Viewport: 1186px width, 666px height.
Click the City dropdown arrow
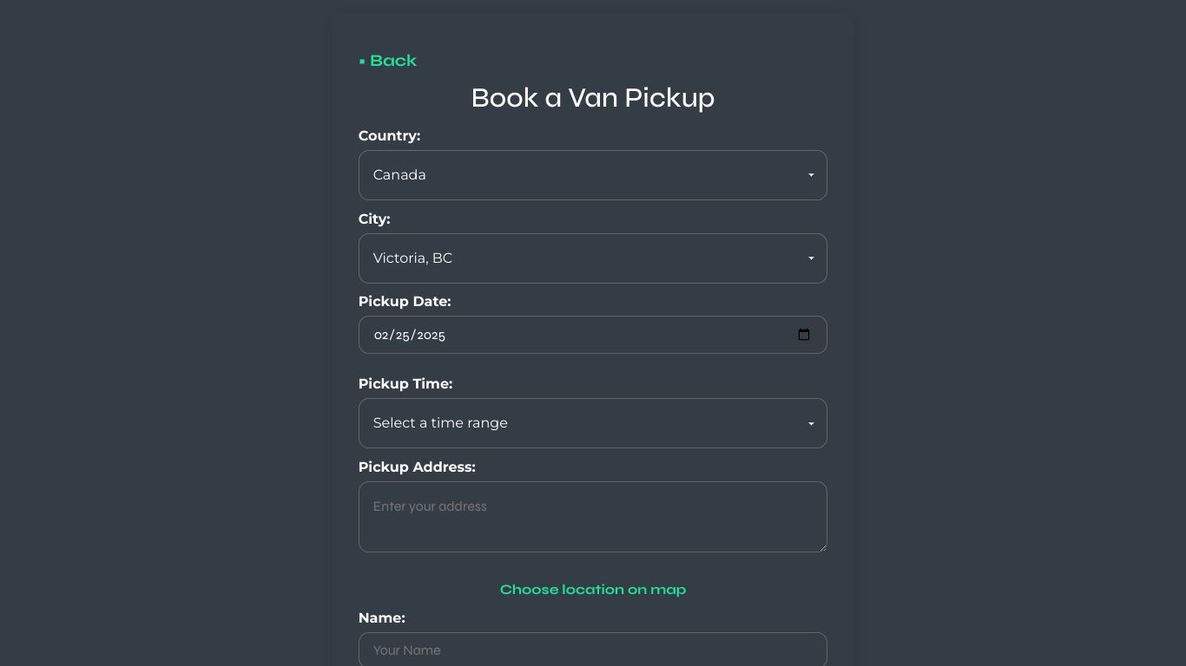811,258
